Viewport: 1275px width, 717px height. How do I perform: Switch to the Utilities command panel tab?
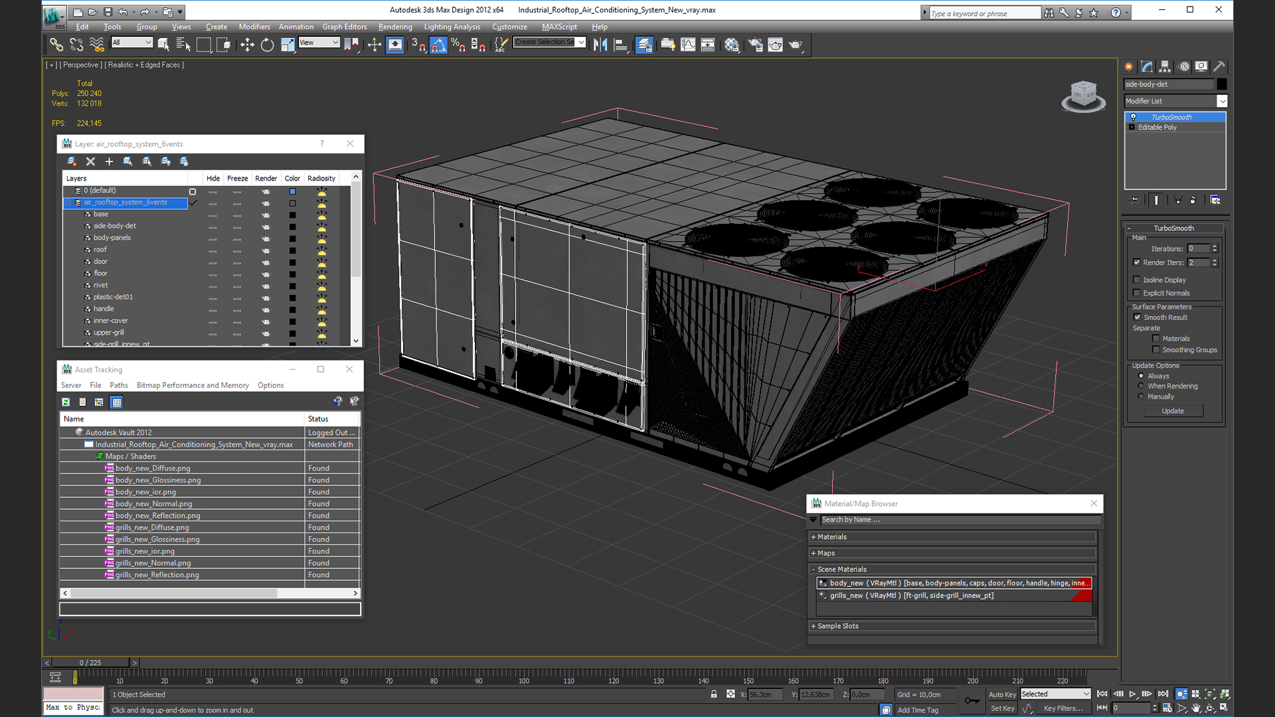click(x=1219, y=66)
